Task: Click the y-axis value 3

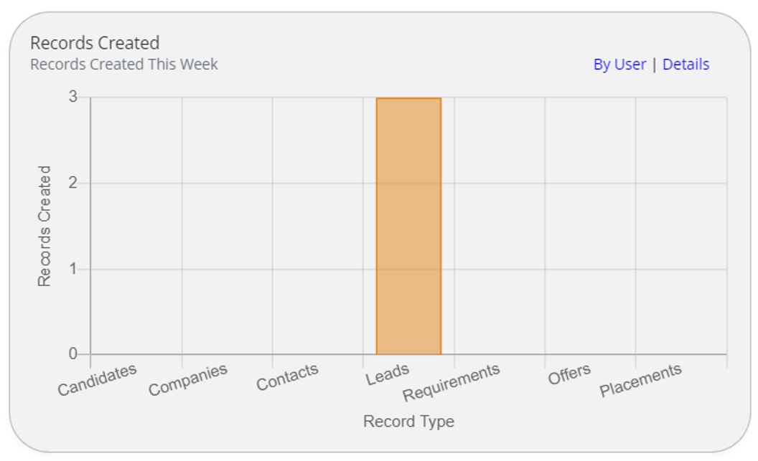Action: [x=73, y=97]
